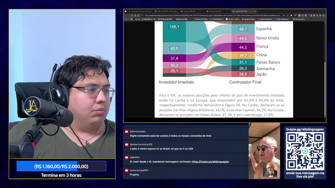Open the Diablo 2 Resurrecte... bookmark
Screen dimensions: 335x188
pos(282,19)
